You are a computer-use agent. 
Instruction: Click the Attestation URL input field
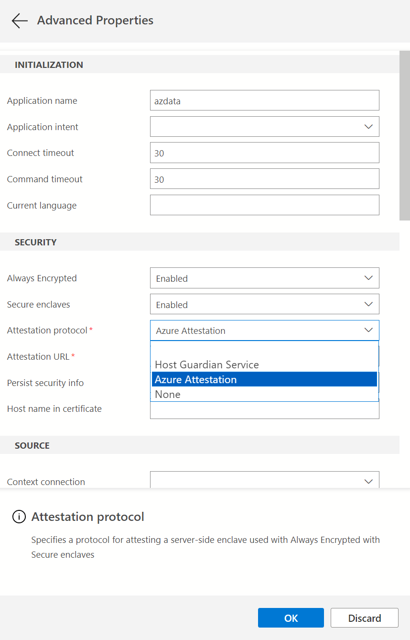(265, 356)
